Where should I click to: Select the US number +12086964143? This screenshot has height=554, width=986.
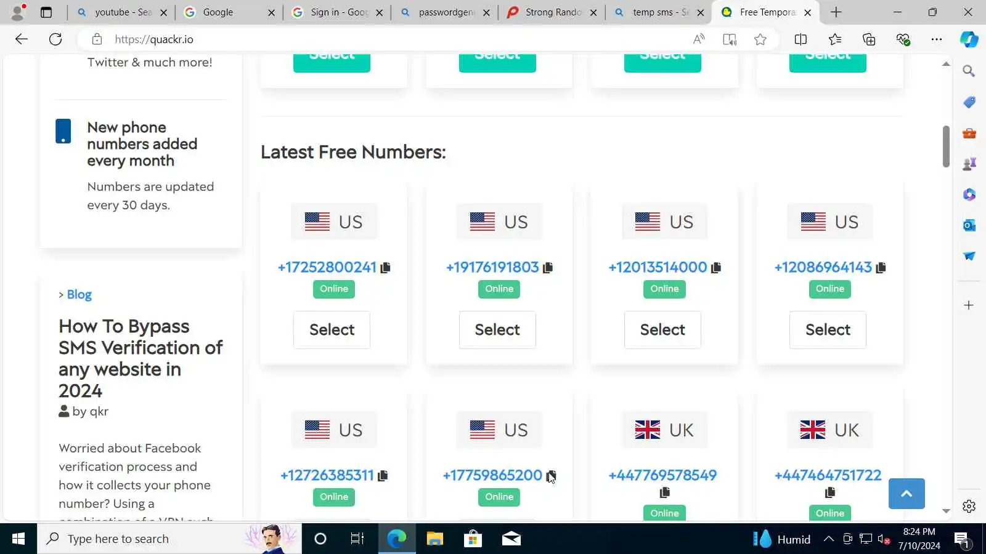tap(828, 330)
